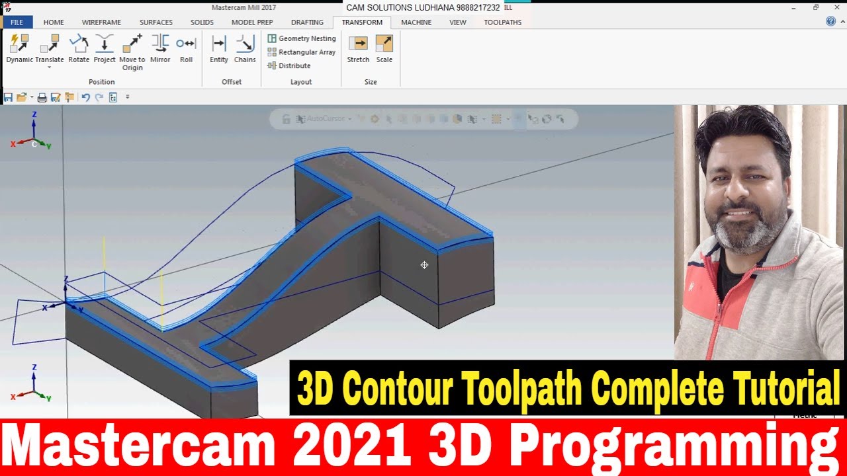847x476 pixels.
Task: Print using the printer icon
Action: [x=42, y=97]
